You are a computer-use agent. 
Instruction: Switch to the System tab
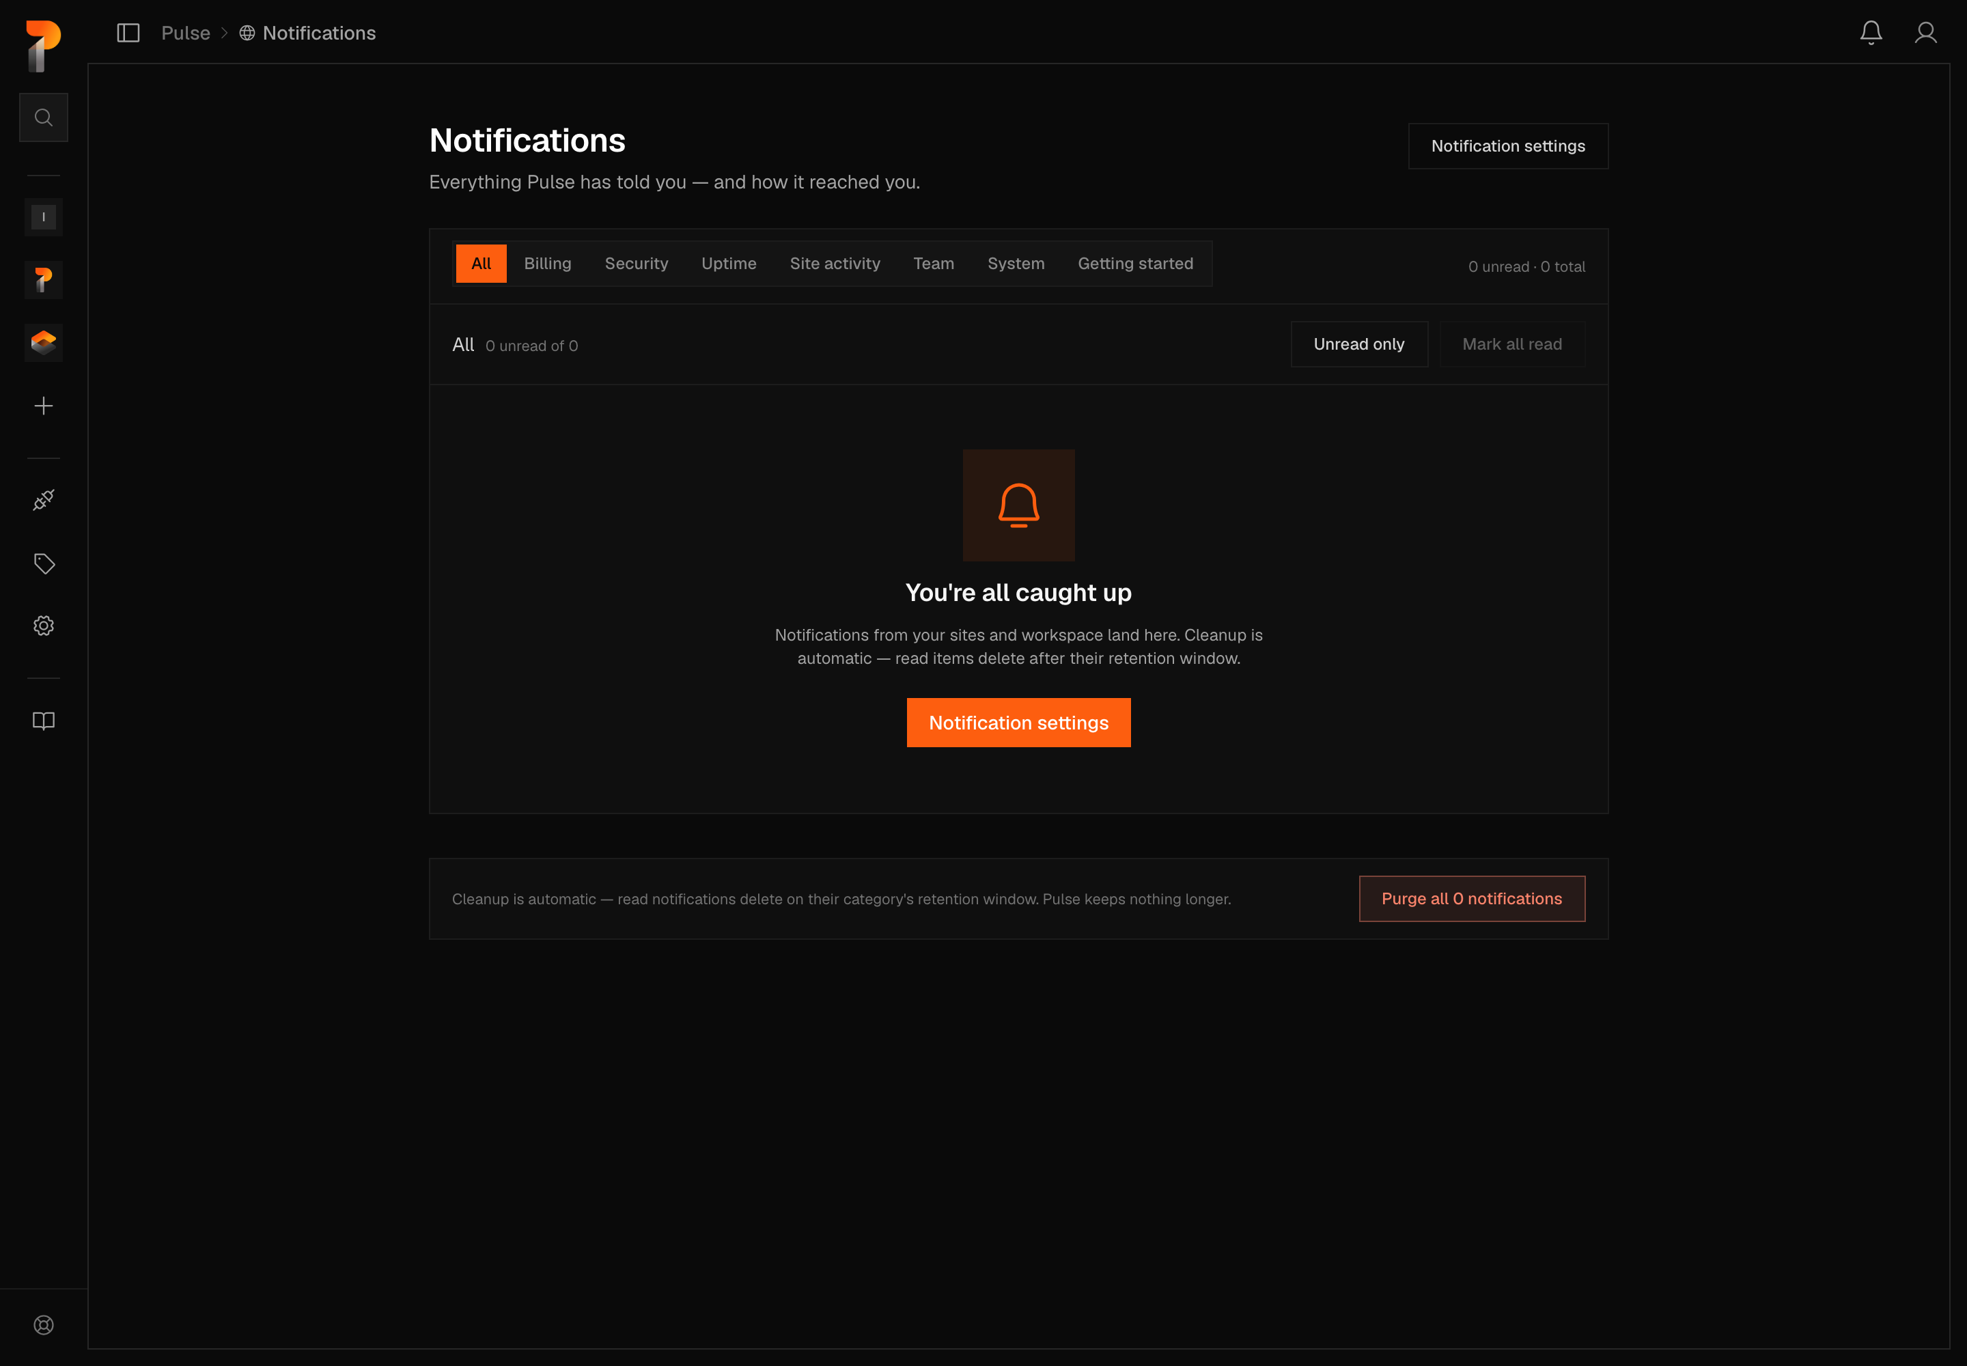[x=1016, y=264]
